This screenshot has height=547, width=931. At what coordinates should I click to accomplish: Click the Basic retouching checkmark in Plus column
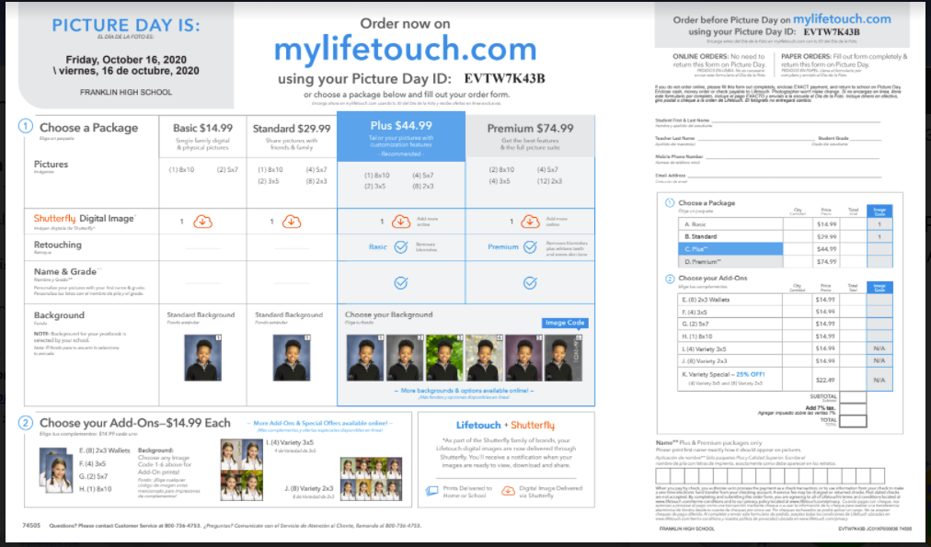coord(400,246)
